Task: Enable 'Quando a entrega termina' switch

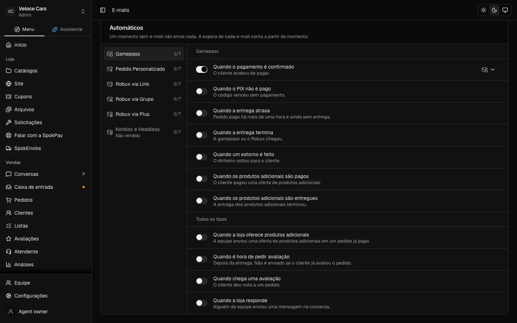Action: pyautogui.click(x=202, y=135)
